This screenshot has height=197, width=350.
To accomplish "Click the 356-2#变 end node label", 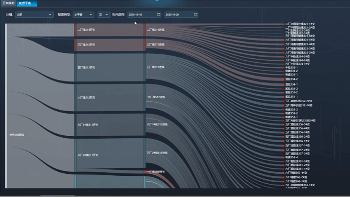I will click(298, 137).
